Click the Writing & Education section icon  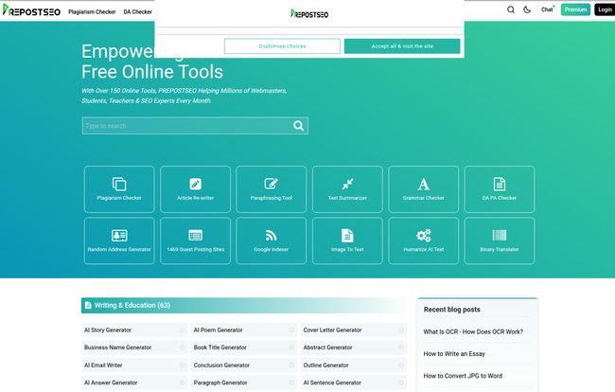click(88, 305)
